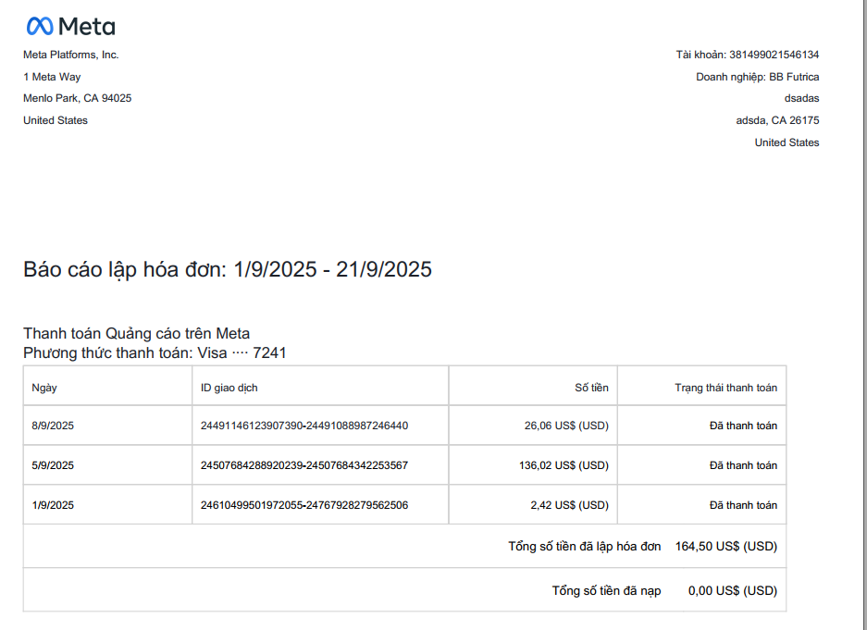Click the amount 2,42 US$ (USD)
Viewport: 867px width, 630px height.
click(570, 505)
